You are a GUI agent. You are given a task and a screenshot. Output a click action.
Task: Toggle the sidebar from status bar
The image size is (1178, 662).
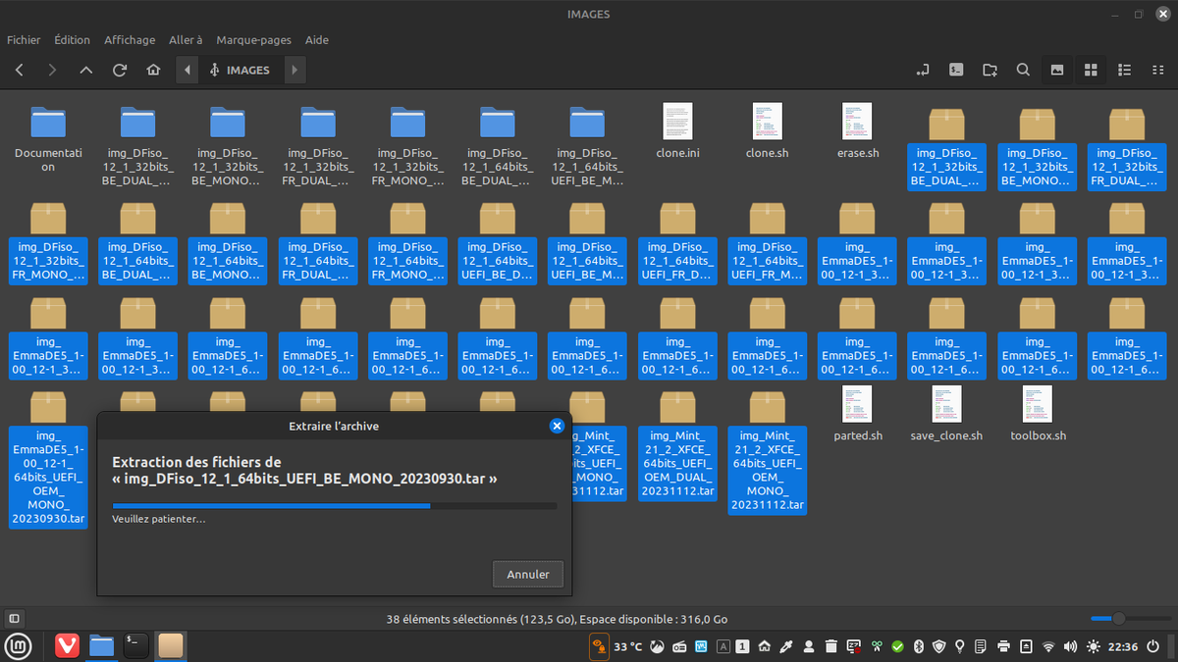coord(14,619)
